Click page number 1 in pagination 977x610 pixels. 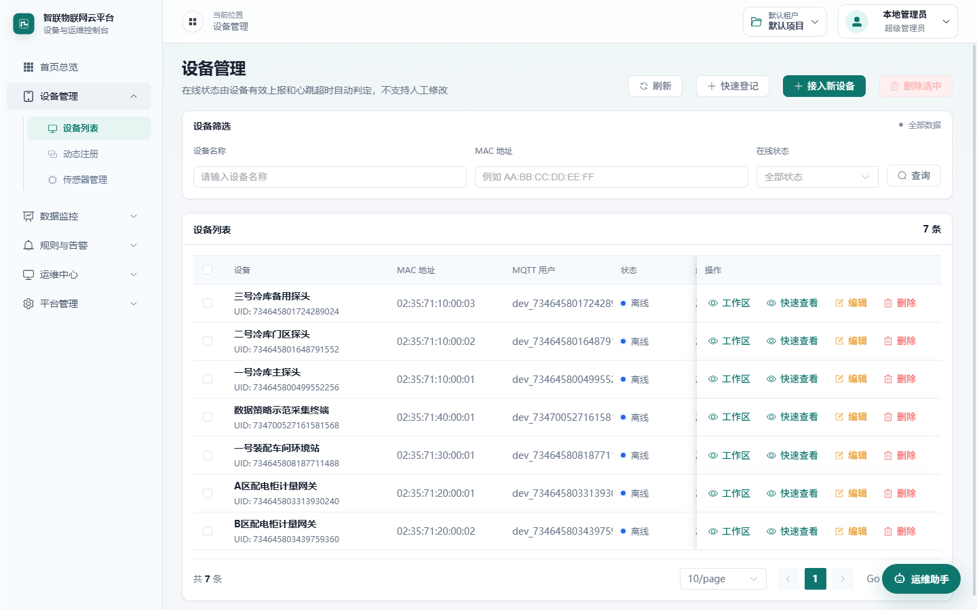[816, 579]
